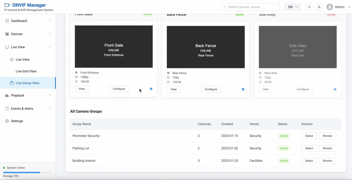Image resolution: width=352 pixels, height=180 pixels.
Task: Open the Playback menu item
Action: [28, 95]
